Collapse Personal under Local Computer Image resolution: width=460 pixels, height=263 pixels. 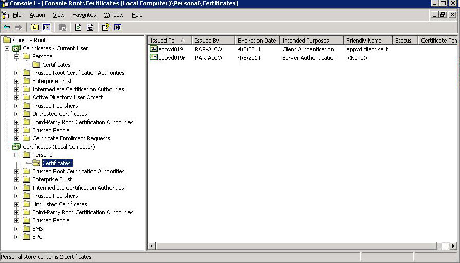point(17,155)
